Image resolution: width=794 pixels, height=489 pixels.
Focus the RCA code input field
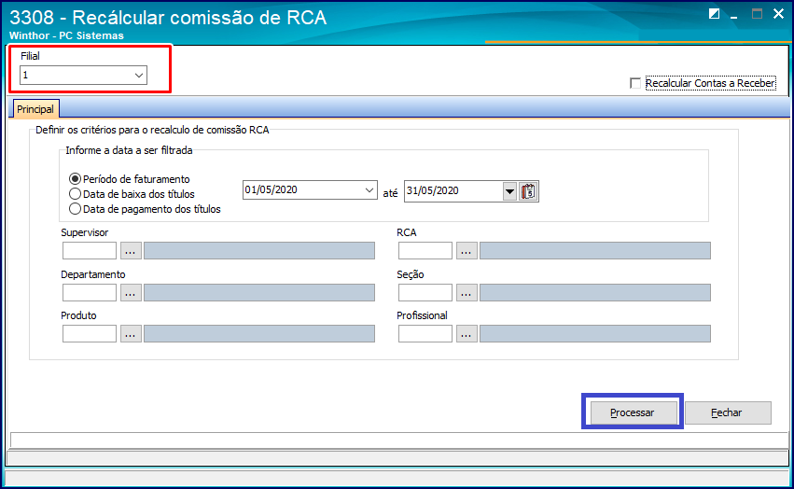425,251
